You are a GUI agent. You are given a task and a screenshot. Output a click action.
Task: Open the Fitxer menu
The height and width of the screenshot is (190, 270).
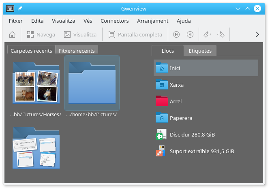click(x=15, y=21)
